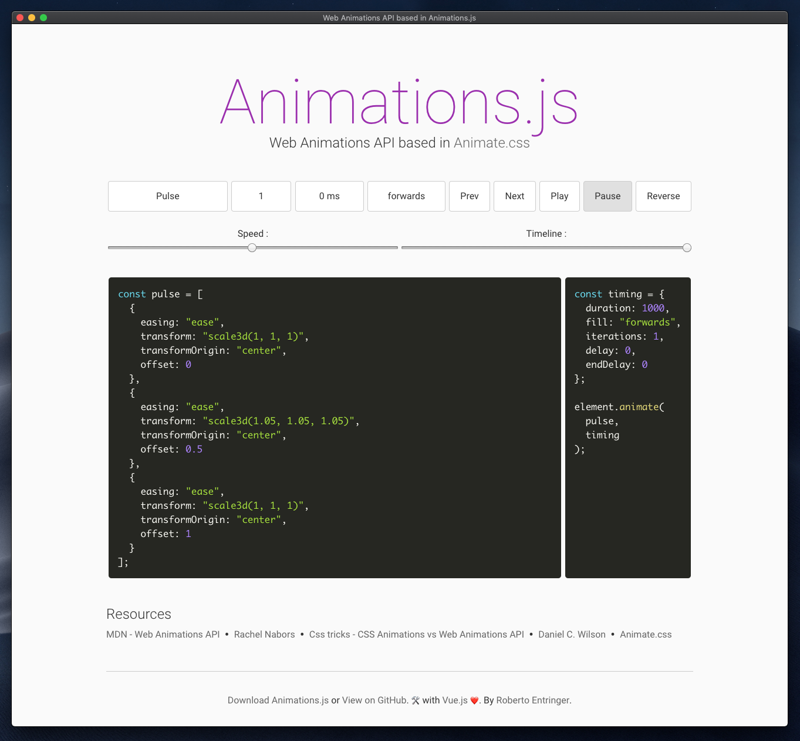
Task: Reverse the animation
Action: [663, 196]
